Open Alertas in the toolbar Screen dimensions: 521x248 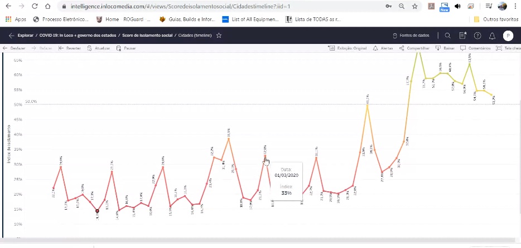tap(383, 48)
